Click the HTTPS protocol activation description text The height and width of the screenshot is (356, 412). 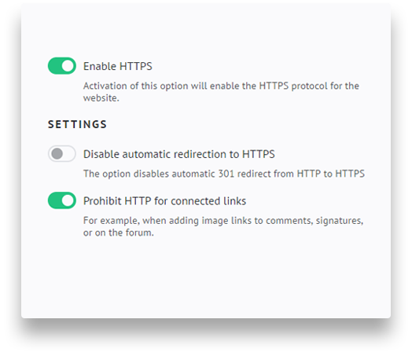point(221,92)
